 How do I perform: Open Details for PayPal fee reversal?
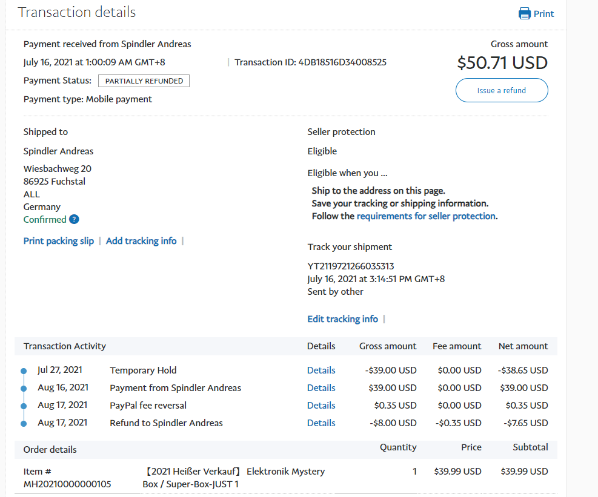(x=321, y=406)
